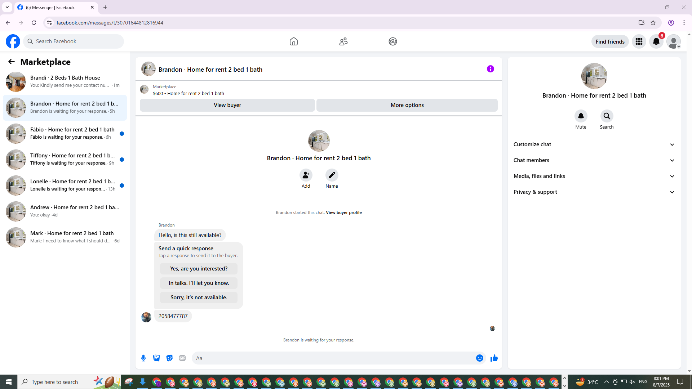Screen dimensions: 692x389
Task: Expand the Privacy & support section
Action: click(594, 192)
